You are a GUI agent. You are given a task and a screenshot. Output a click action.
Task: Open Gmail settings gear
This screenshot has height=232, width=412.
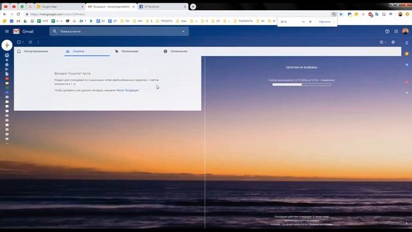(393, 42)
